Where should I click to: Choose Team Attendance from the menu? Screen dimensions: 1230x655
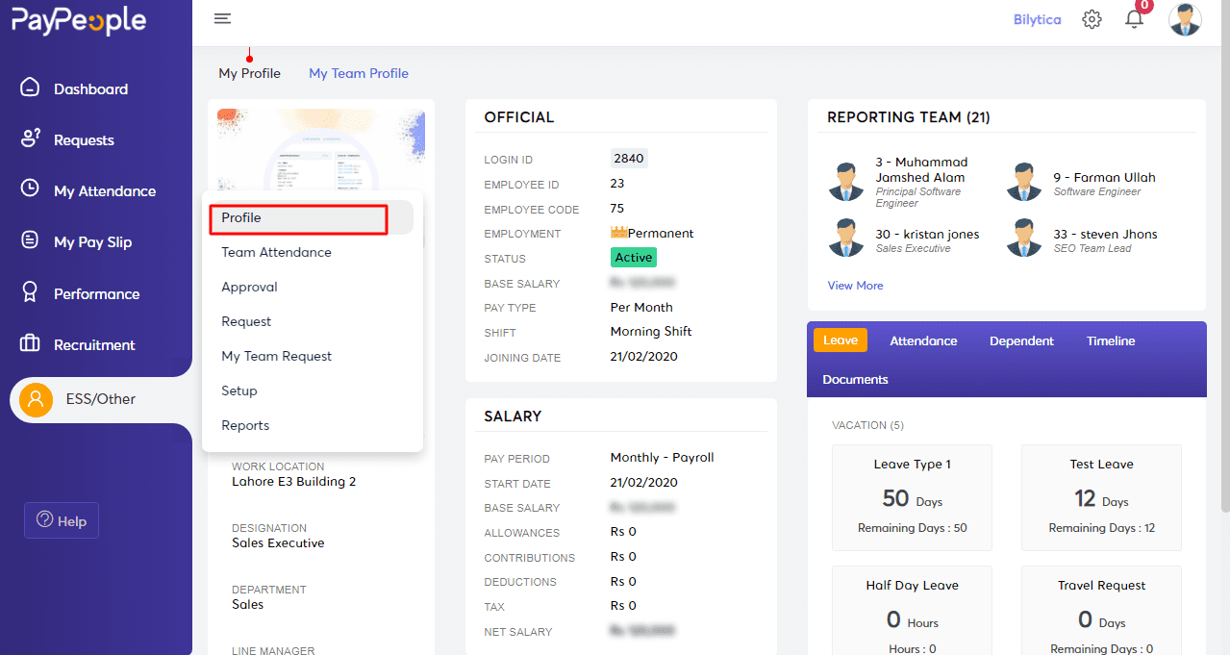pos(276,252)
